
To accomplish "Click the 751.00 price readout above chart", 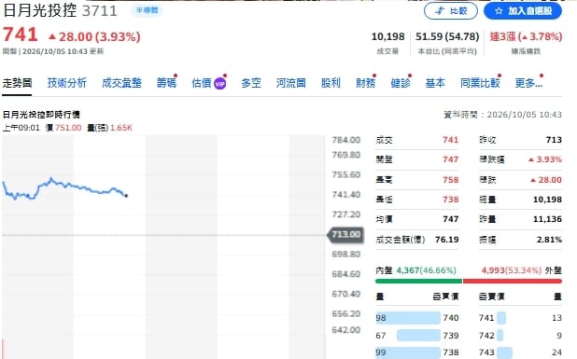I will tap(68, 128).
